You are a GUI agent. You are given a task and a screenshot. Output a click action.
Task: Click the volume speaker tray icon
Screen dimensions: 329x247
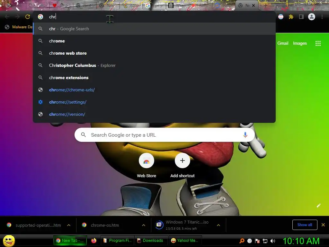point(273,241)
